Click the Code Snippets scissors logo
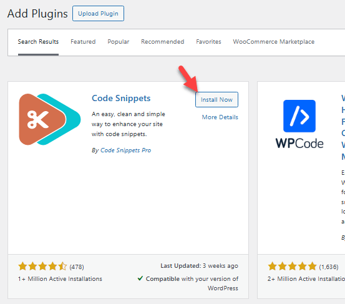345x304 pixels. coord(50,119)
